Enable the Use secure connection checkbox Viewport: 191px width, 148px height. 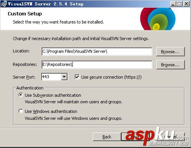point(77,77)
